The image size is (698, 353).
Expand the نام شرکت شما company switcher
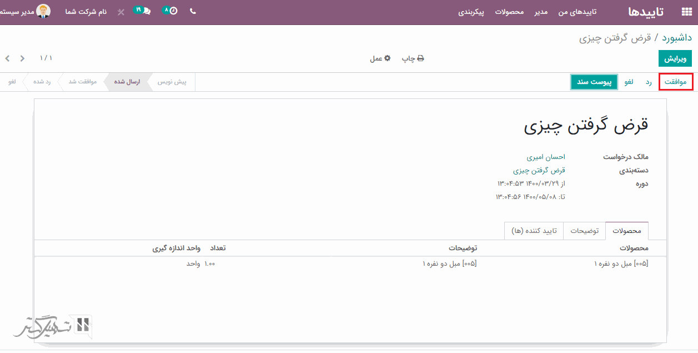click(x=86, y=12)
